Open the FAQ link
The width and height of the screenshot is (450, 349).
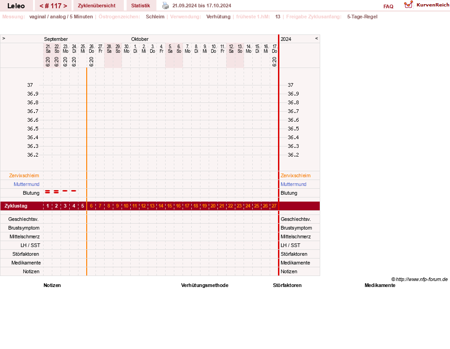pos(388,6)
